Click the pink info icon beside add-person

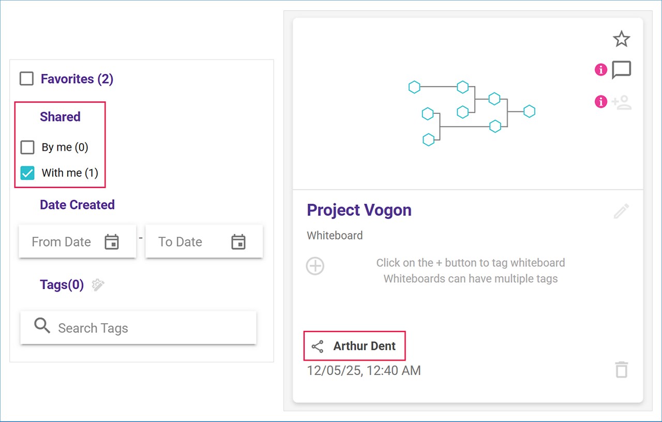pyautogui.click(x=600, y=102)
